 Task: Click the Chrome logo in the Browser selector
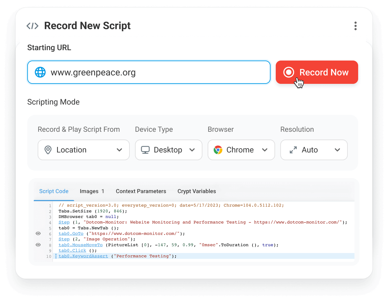[x=217, y=150]
